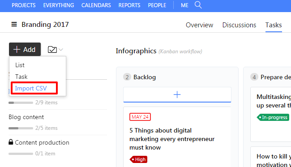Select List from the Add menu
291x167 pixels.
click(20, 65)
